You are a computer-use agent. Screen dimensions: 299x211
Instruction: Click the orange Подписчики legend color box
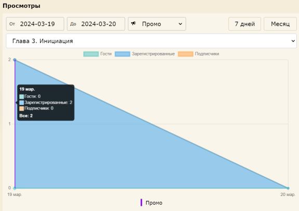pyautogui.click(x=186, y=54)
